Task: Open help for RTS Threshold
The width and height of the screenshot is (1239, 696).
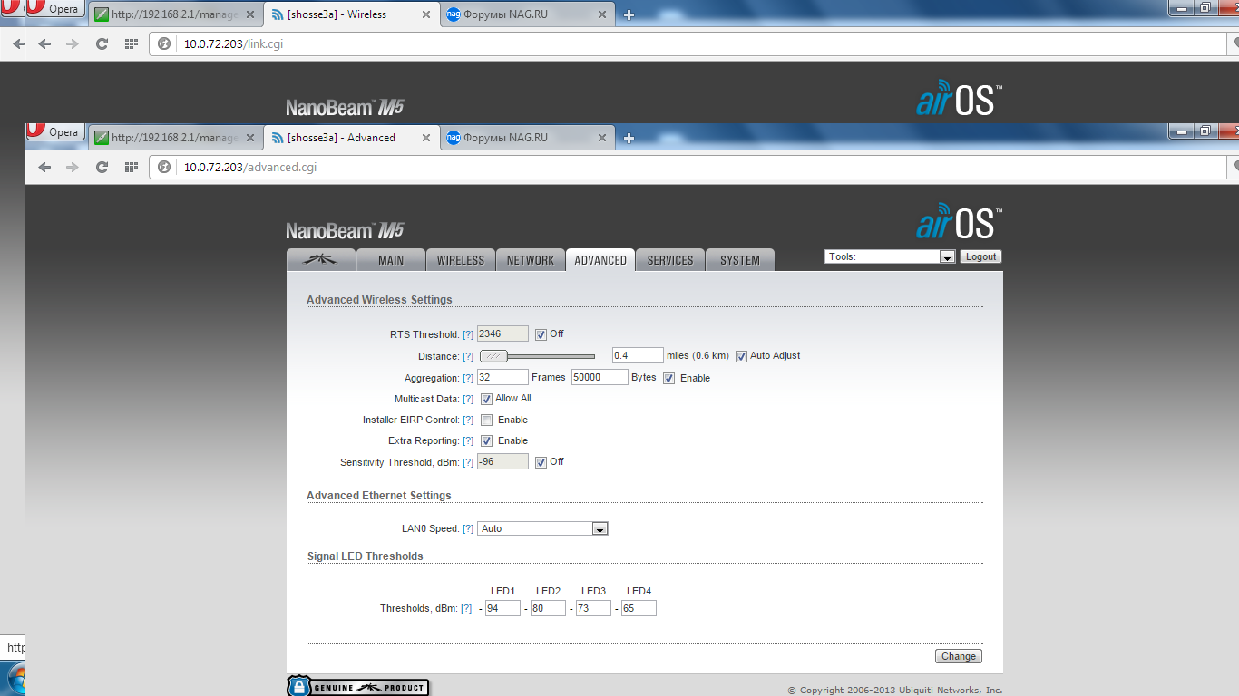Action: tap(468, 335)
